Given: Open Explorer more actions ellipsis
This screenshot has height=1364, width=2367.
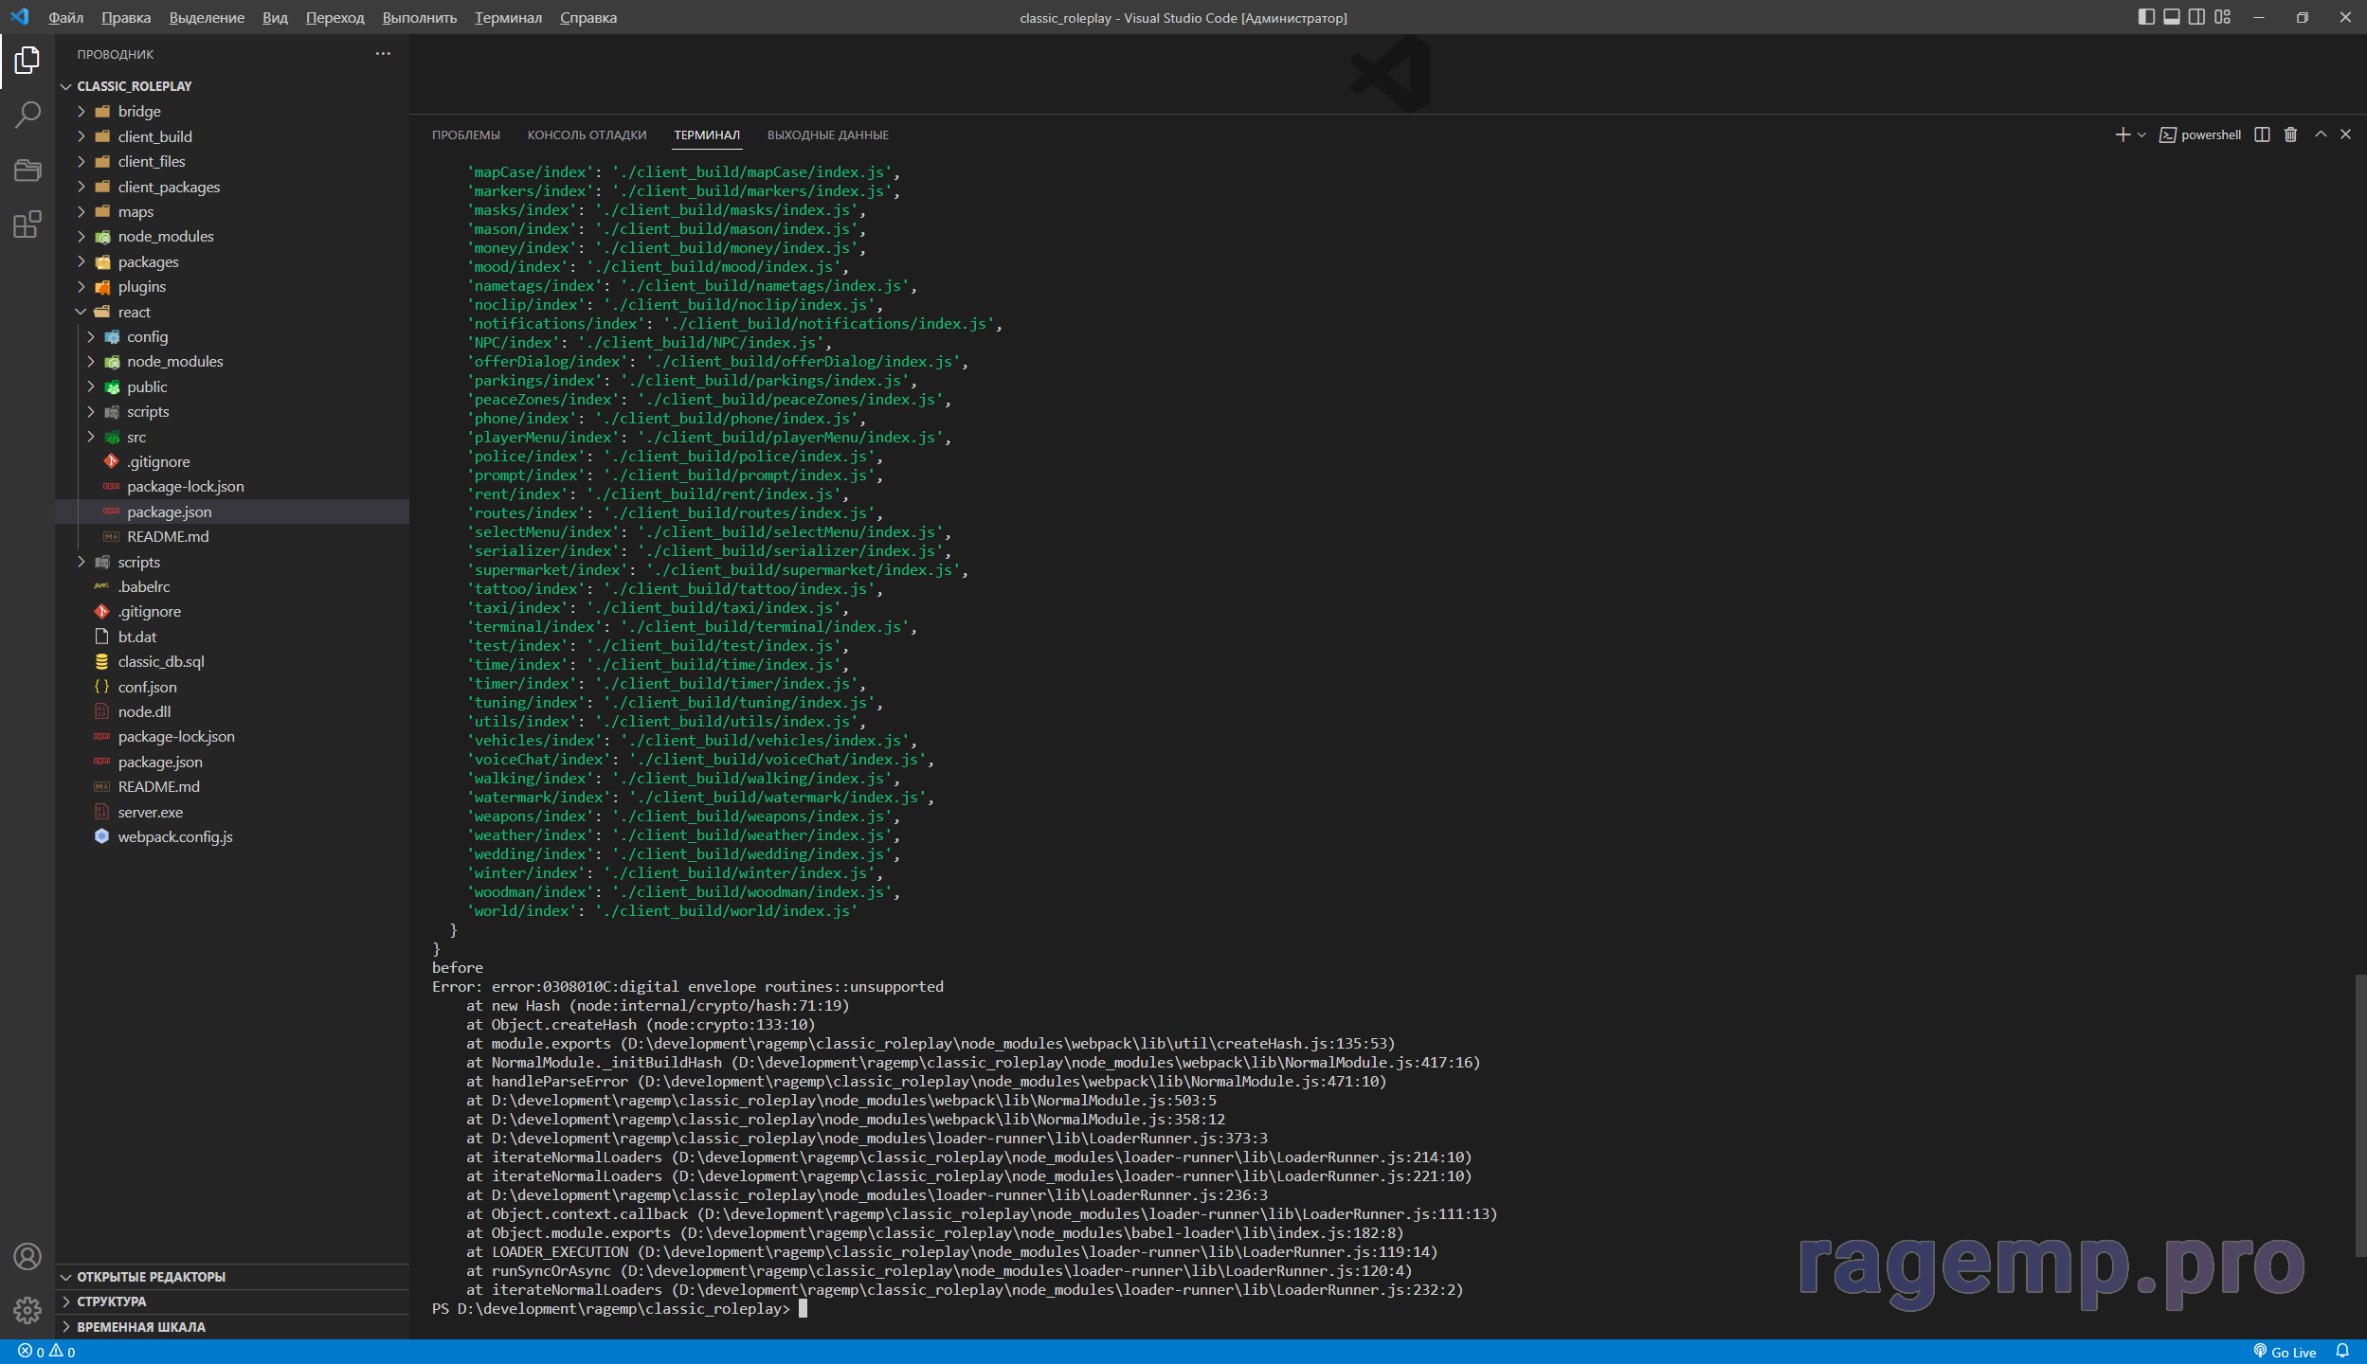Looking at the screenshot, I should coord(383,54).
